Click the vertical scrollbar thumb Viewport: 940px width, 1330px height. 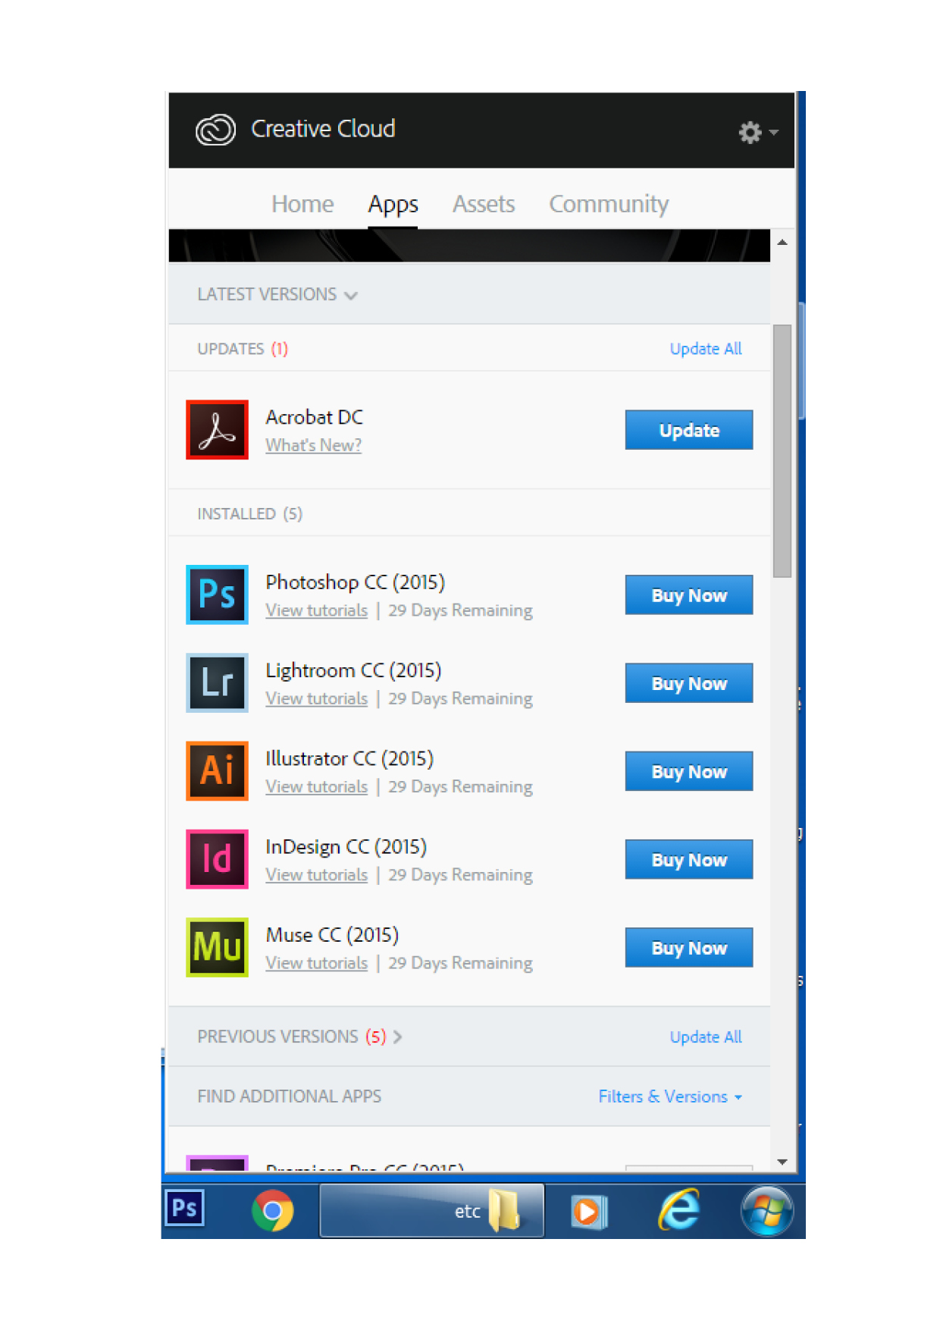pyautogui.click(x=782, y=451)
